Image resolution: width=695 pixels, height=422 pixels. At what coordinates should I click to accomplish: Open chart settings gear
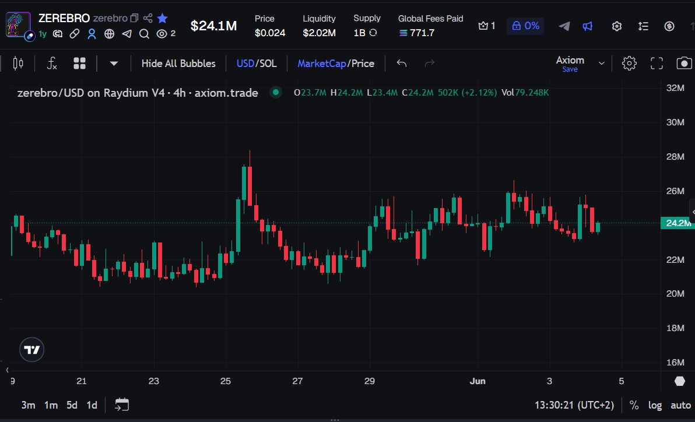[x=629, y=64]
